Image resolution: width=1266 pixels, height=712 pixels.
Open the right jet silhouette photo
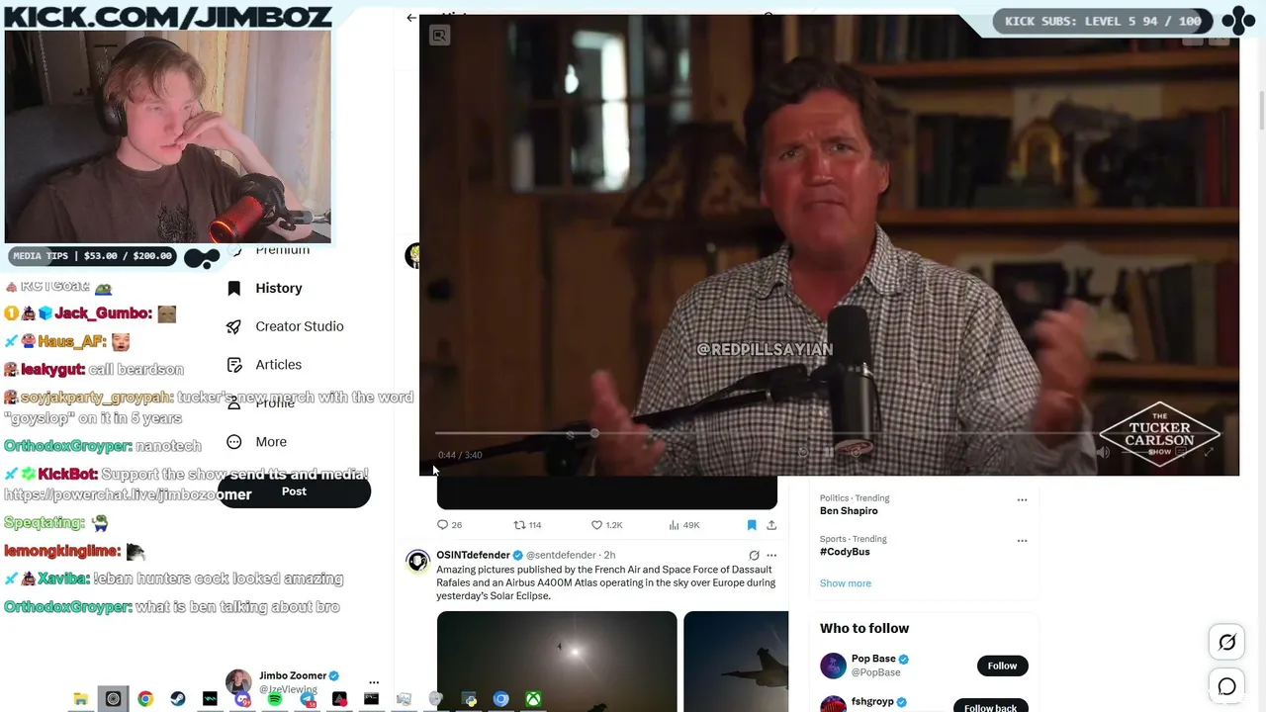click(x=736, y=661)
